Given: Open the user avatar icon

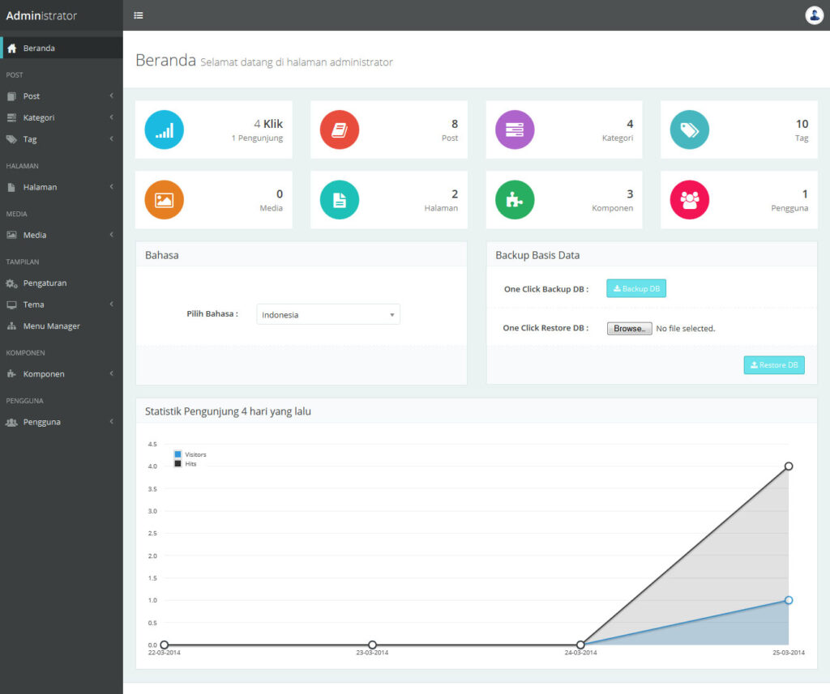Looking at the screenshot, I should (x=814, y=15).
